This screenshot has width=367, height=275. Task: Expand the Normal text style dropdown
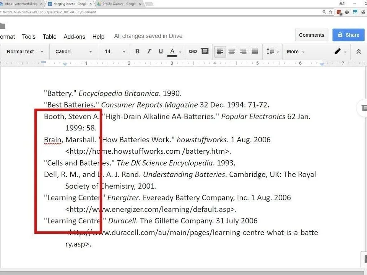[25, 52]
